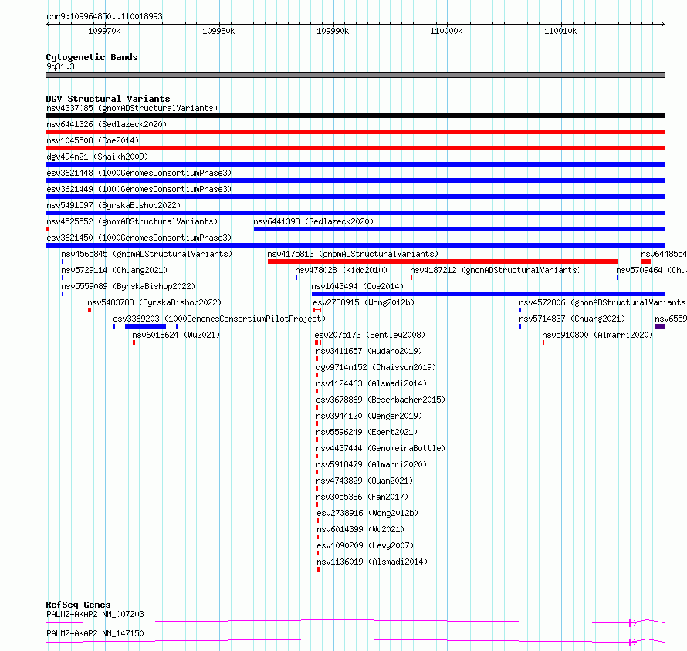Select the blue esv3369203 variant glyph

[145, 326]
